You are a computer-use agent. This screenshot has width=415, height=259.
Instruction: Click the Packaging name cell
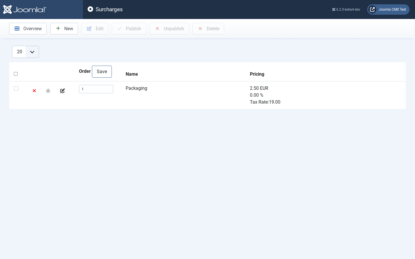tap(136, 88)
